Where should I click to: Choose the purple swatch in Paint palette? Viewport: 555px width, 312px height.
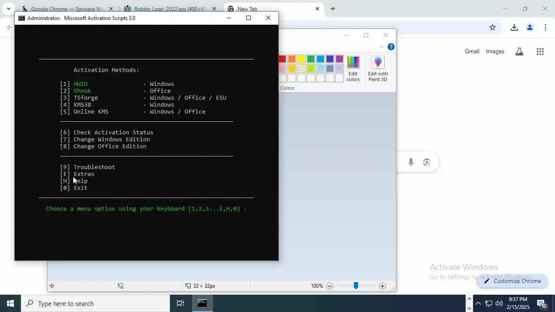coord(340,59)
